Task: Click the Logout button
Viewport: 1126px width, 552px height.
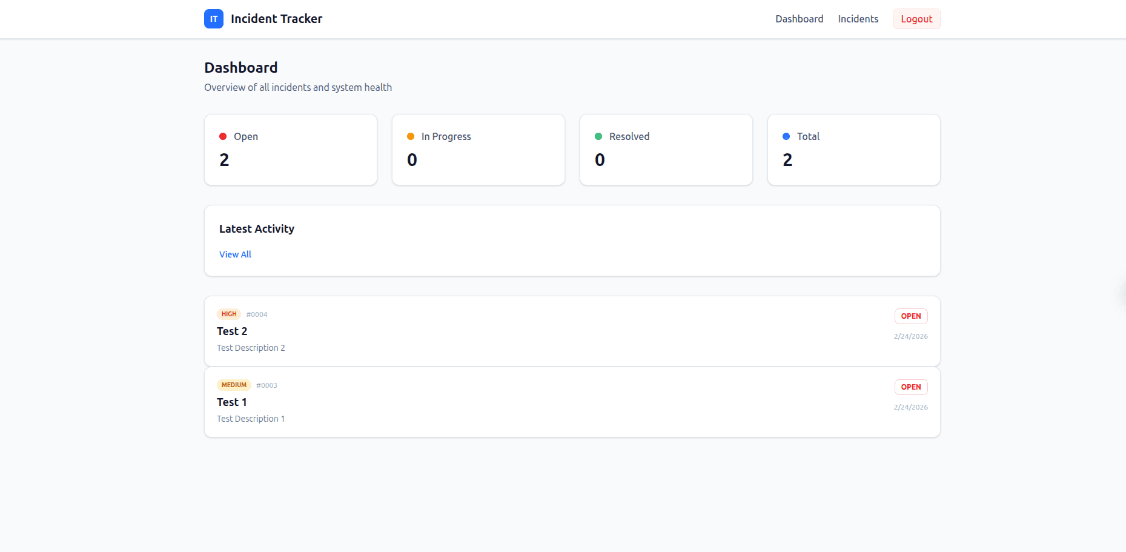Action: pos(916,19)
